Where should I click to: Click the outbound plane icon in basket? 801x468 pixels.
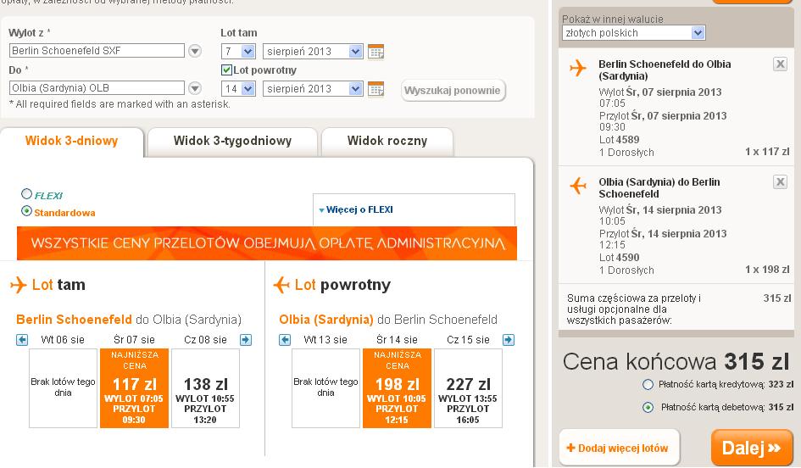point(578,68)
